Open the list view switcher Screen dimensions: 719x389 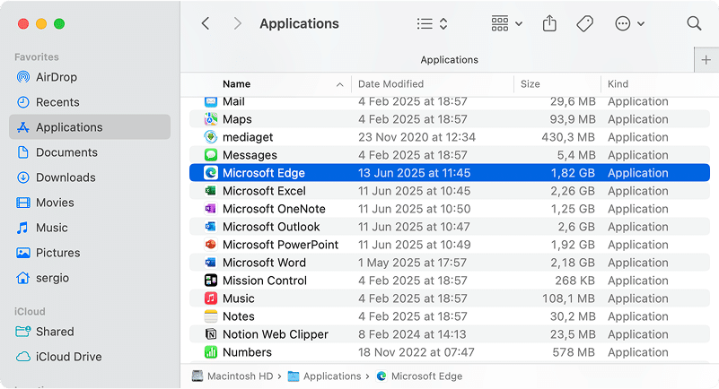tap(432, 23)
